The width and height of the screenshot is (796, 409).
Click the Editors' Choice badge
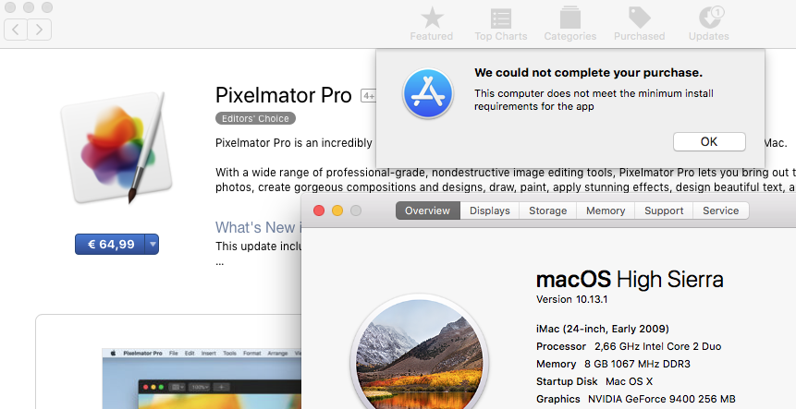pos(255,118)
